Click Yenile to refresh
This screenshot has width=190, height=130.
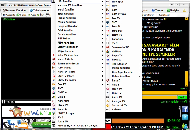click(21, 15)
